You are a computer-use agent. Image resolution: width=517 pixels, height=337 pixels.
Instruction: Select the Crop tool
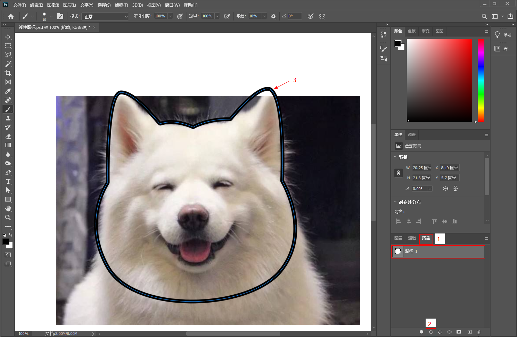point(8,73)
